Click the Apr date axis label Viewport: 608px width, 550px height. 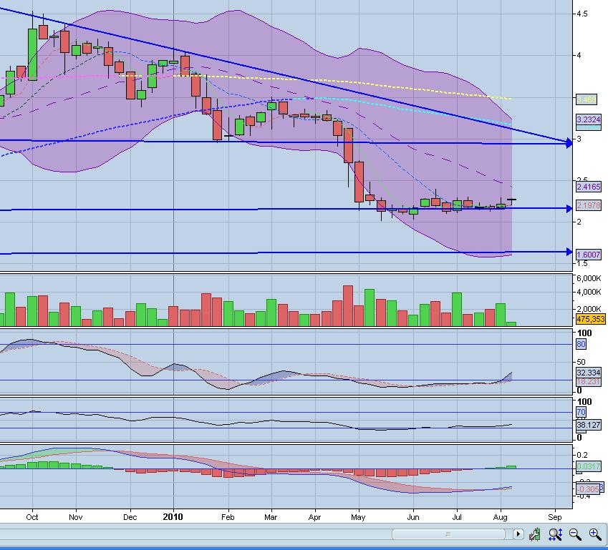[x=314, y=517]
